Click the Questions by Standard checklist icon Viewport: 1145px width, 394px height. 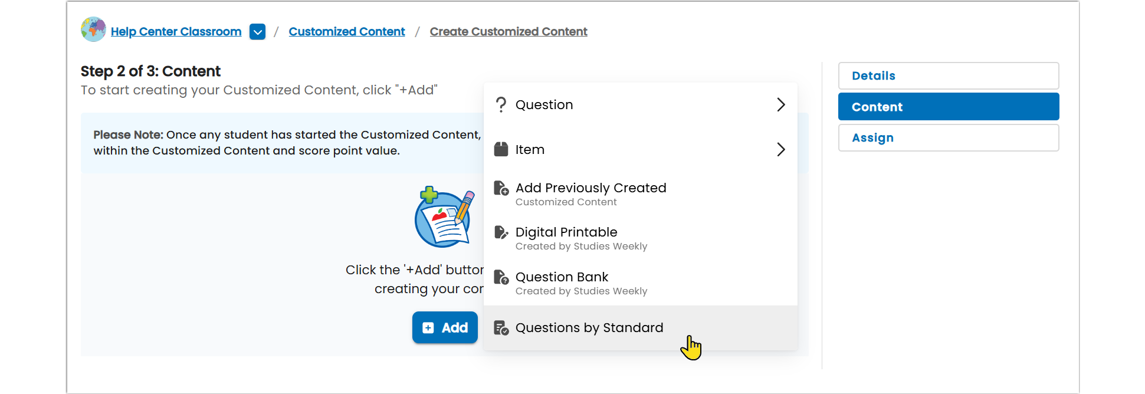(501, 328)
